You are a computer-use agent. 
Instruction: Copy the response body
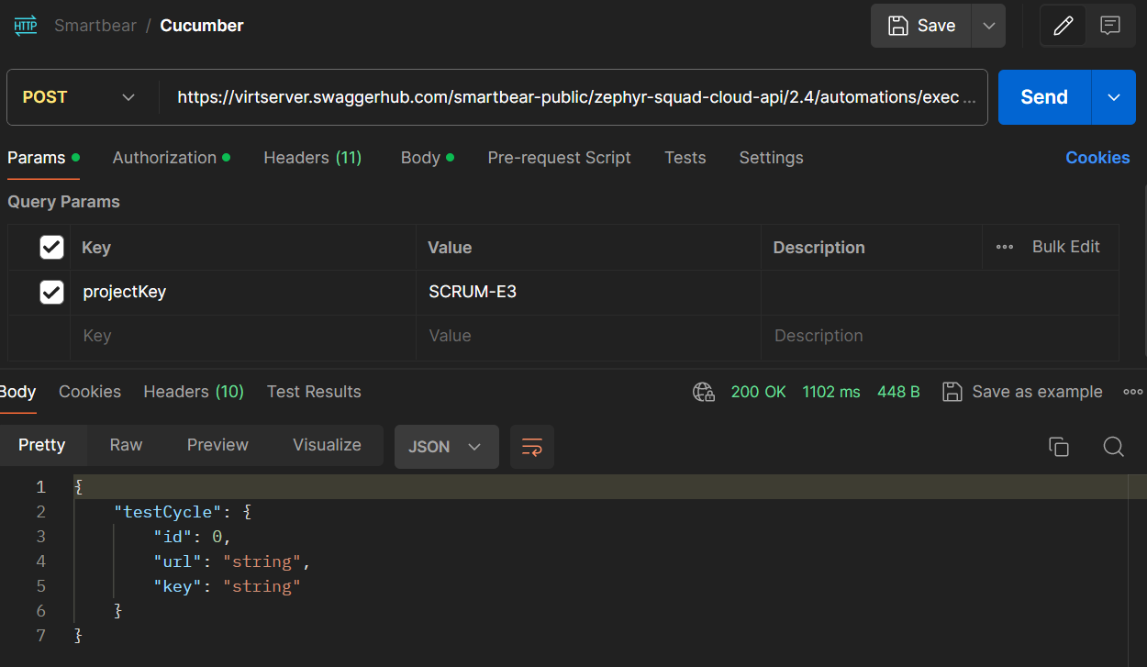[1058, 446]
